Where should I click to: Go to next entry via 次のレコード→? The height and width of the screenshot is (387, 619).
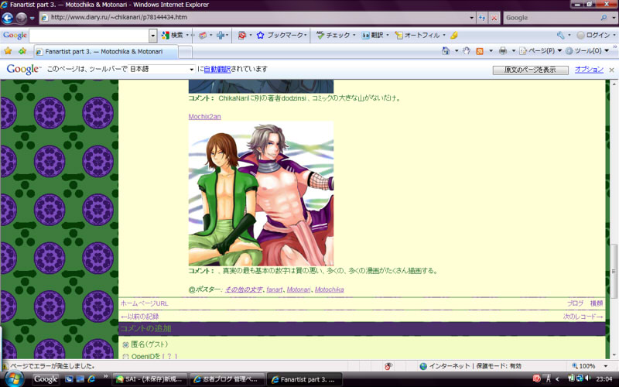(583, 317)
